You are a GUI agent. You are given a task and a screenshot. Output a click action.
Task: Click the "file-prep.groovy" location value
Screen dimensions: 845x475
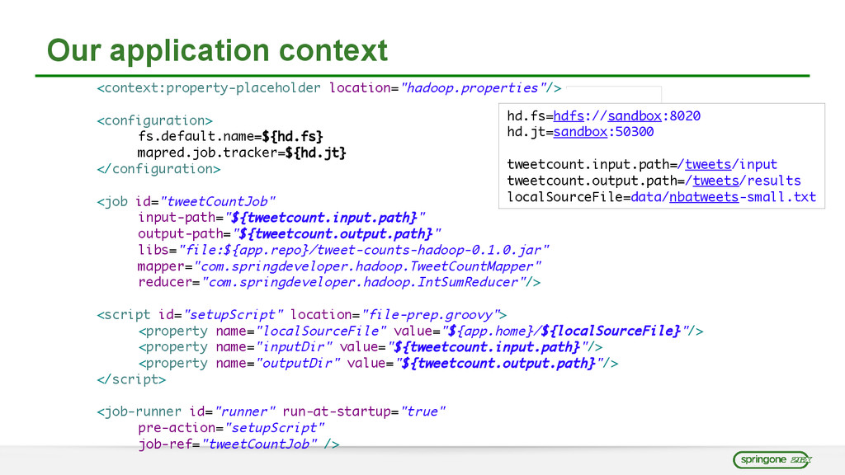click(431, 314)
